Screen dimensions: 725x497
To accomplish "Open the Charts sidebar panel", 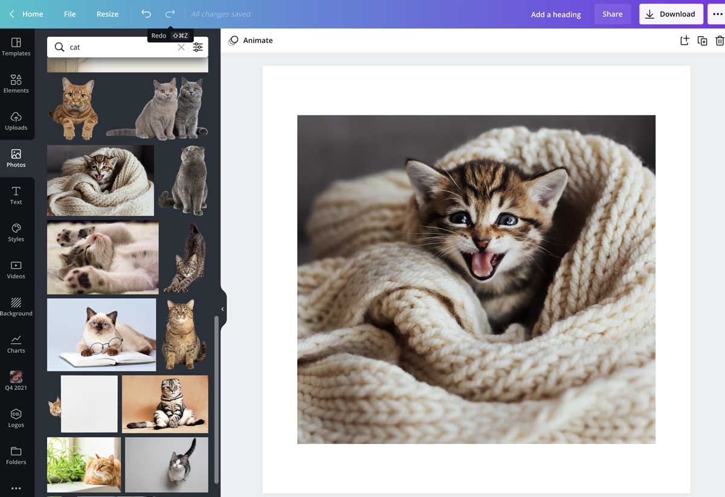I will pyautogui.click(x=16, y=344).
